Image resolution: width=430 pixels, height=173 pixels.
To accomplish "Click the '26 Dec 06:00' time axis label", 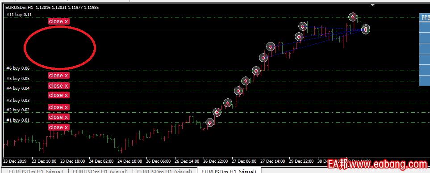I will [158, 161].
